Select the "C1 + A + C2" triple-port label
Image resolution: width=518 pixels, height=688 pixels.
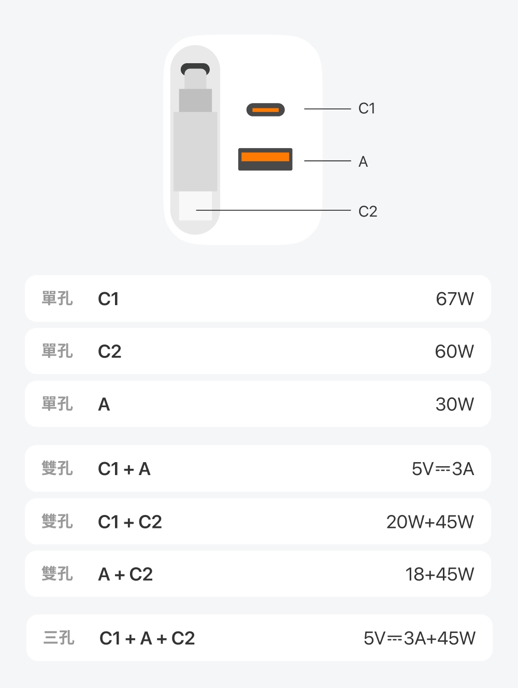147,639
